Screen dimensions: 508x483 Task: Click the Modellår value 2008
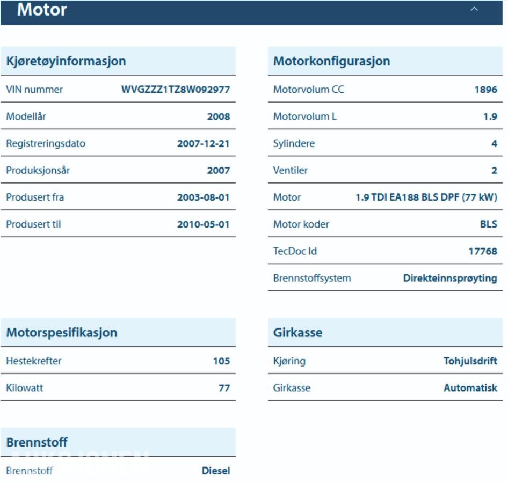(219, 116)
